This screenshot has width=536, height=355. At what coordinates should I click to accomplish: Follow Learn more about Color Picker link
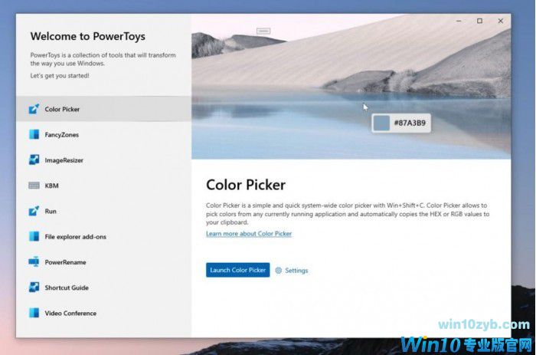tap(249, 234)
